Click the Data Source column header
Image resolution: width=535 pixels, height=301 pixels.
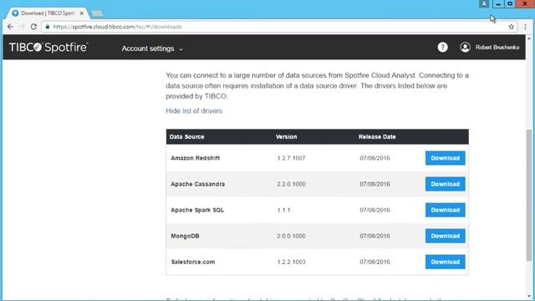[187, 137]
